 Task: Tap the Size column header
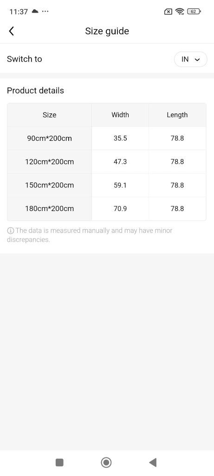[x=49, y=115]
